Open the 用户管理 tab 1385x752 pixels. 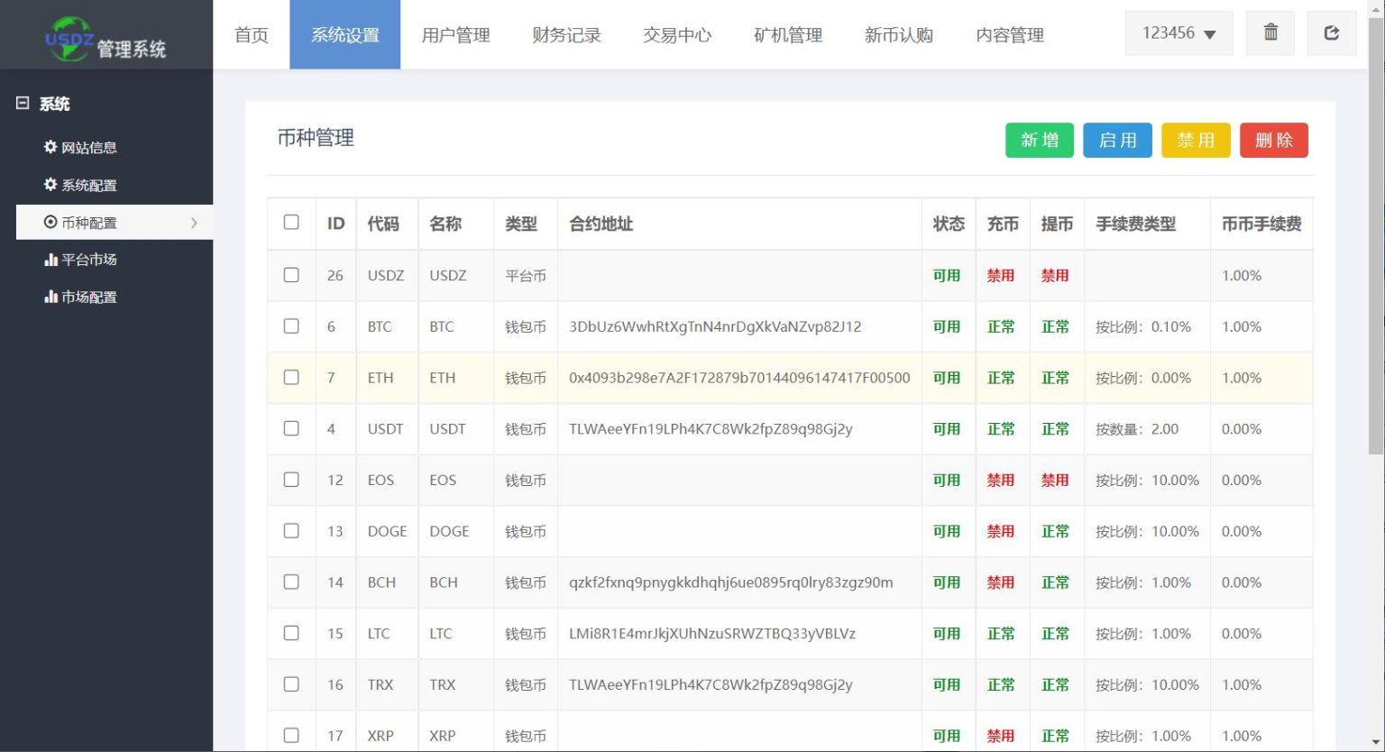click(x=455, y=34)
